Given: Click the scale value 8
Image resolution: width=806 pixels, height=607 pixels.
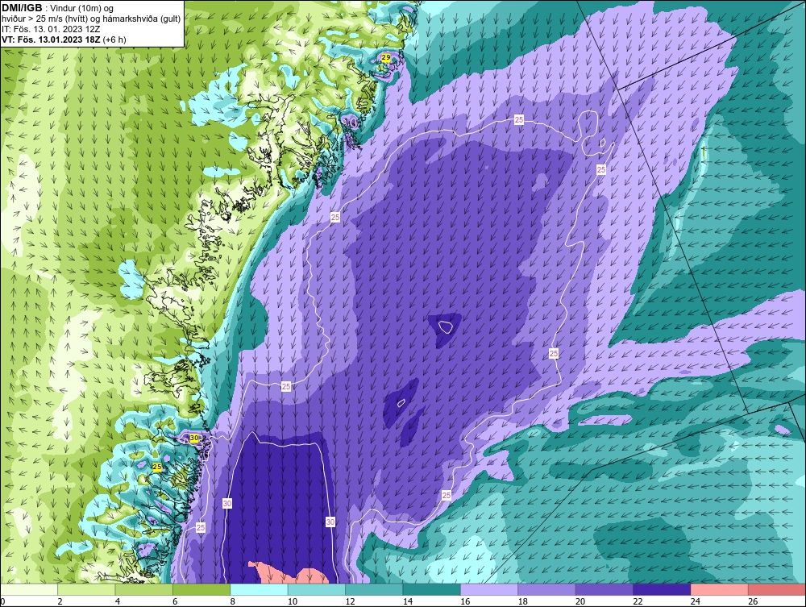Looking at the screenshot, I should tap(233, 601).
